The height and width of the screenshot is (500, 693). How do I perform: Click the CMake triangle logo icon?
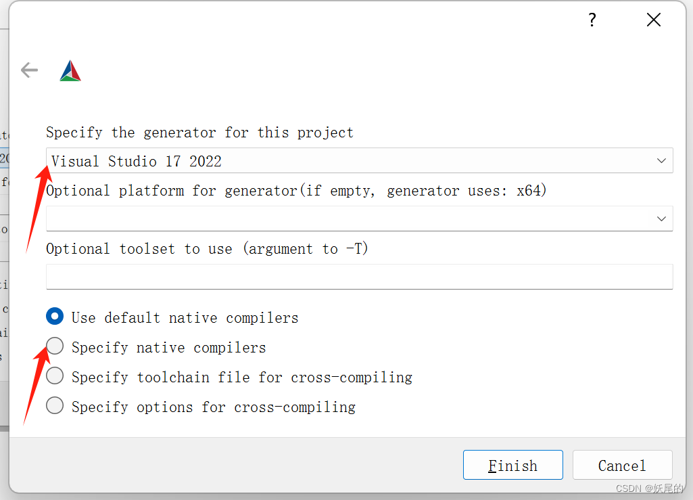pos(70,70)
